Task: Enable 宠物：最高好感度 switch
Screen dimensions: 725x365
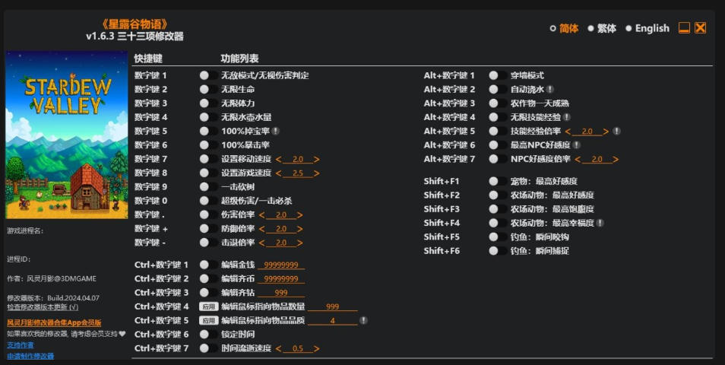Action: (498, 181)
